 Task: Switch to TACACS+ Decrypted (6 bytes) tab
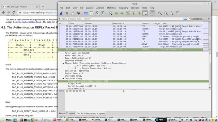tap(91, 114)
